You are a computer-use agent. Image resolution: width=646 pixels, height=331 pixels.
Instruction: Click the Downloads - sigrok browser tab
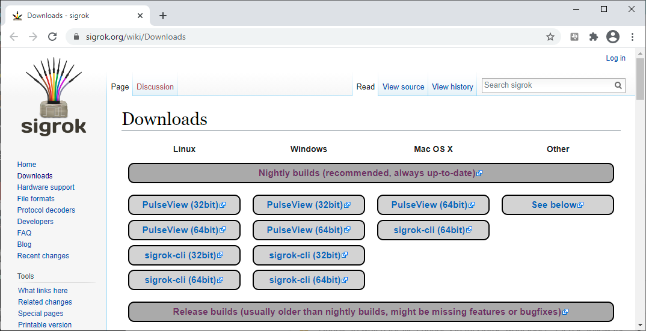point(76,16)
